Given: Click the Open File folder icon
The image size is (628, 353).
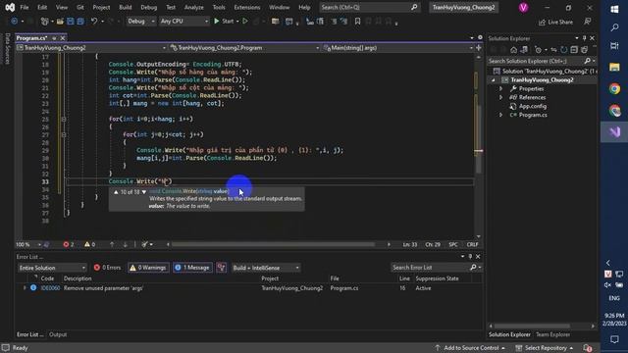Looking at the screenshot, I should pos(60,22).
